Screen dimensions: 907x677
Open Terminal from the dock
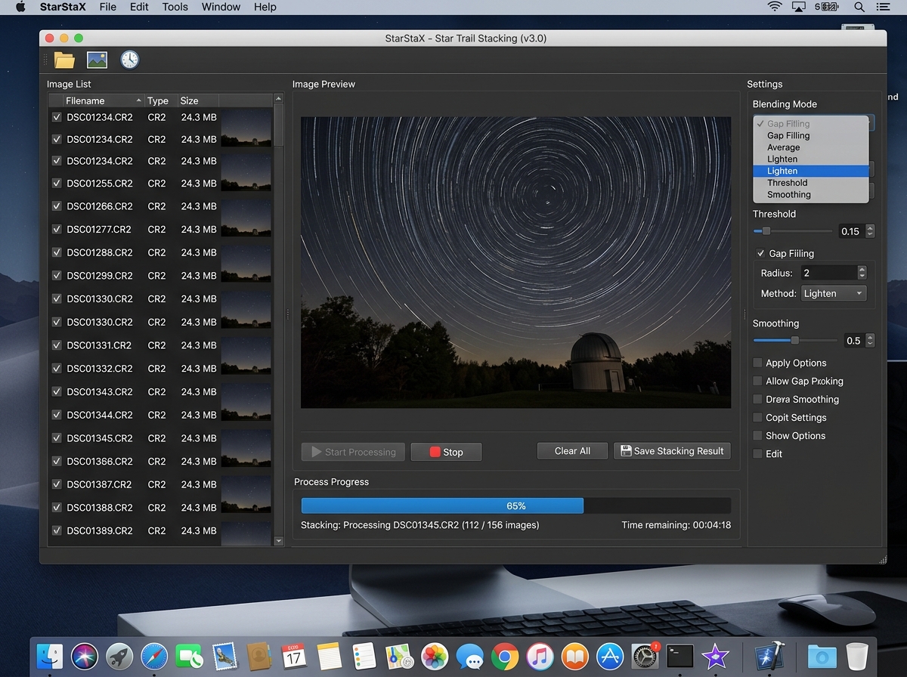tap(680, 655)
